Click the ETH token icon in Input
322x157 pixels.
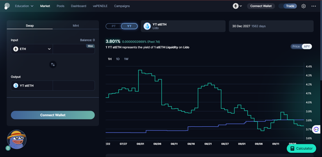tap(16, 49)
